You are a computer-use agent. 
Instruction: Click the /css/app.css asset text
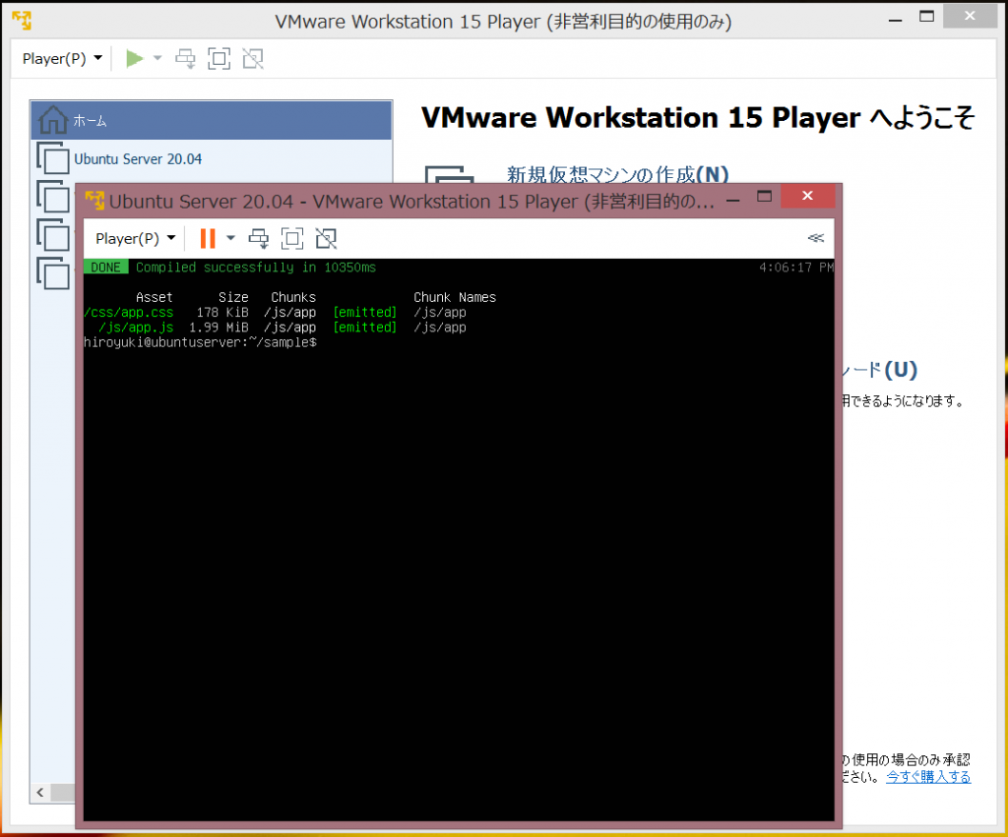[x=129, y=312]
